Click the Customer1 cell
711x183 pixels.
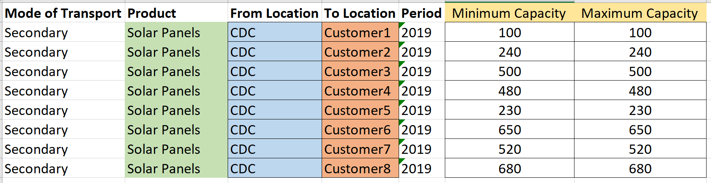tap(360, 32)
